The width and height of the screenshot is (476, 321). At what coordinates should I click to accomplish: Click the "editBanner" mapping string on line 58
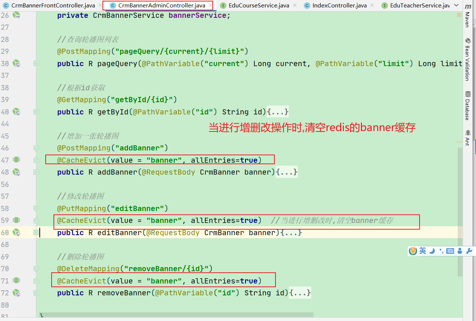pos(140,208)
